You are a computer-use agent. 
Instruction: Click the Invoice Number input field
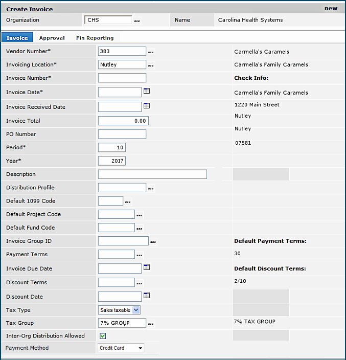(122, 78)
